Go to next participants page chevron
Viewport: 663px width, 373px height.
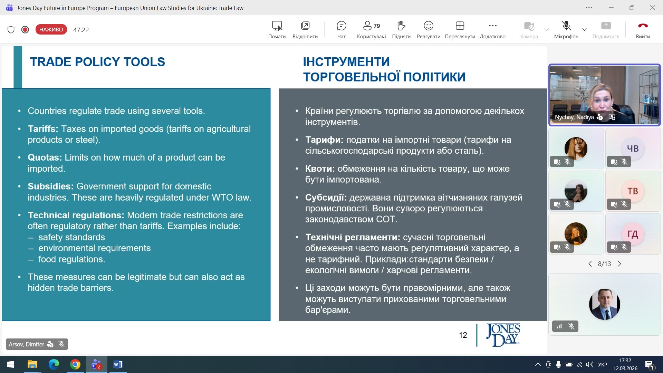tap(619, 264)
